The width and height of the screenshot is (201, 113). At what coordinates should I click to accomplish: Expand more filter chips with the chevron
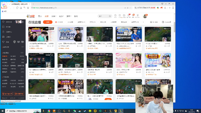[143, 22]
